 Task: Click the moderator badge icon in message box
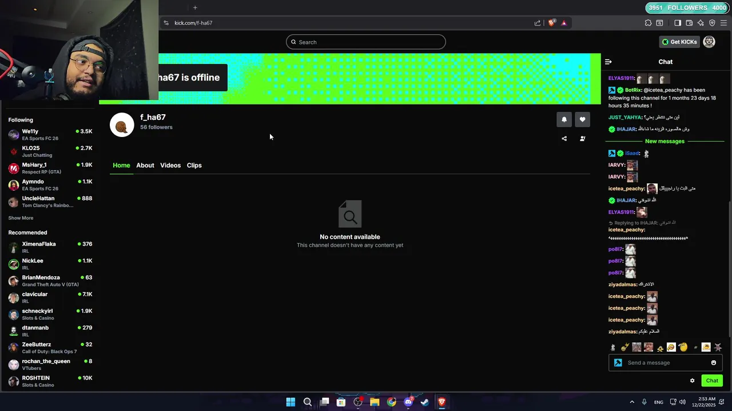(618, 363)
